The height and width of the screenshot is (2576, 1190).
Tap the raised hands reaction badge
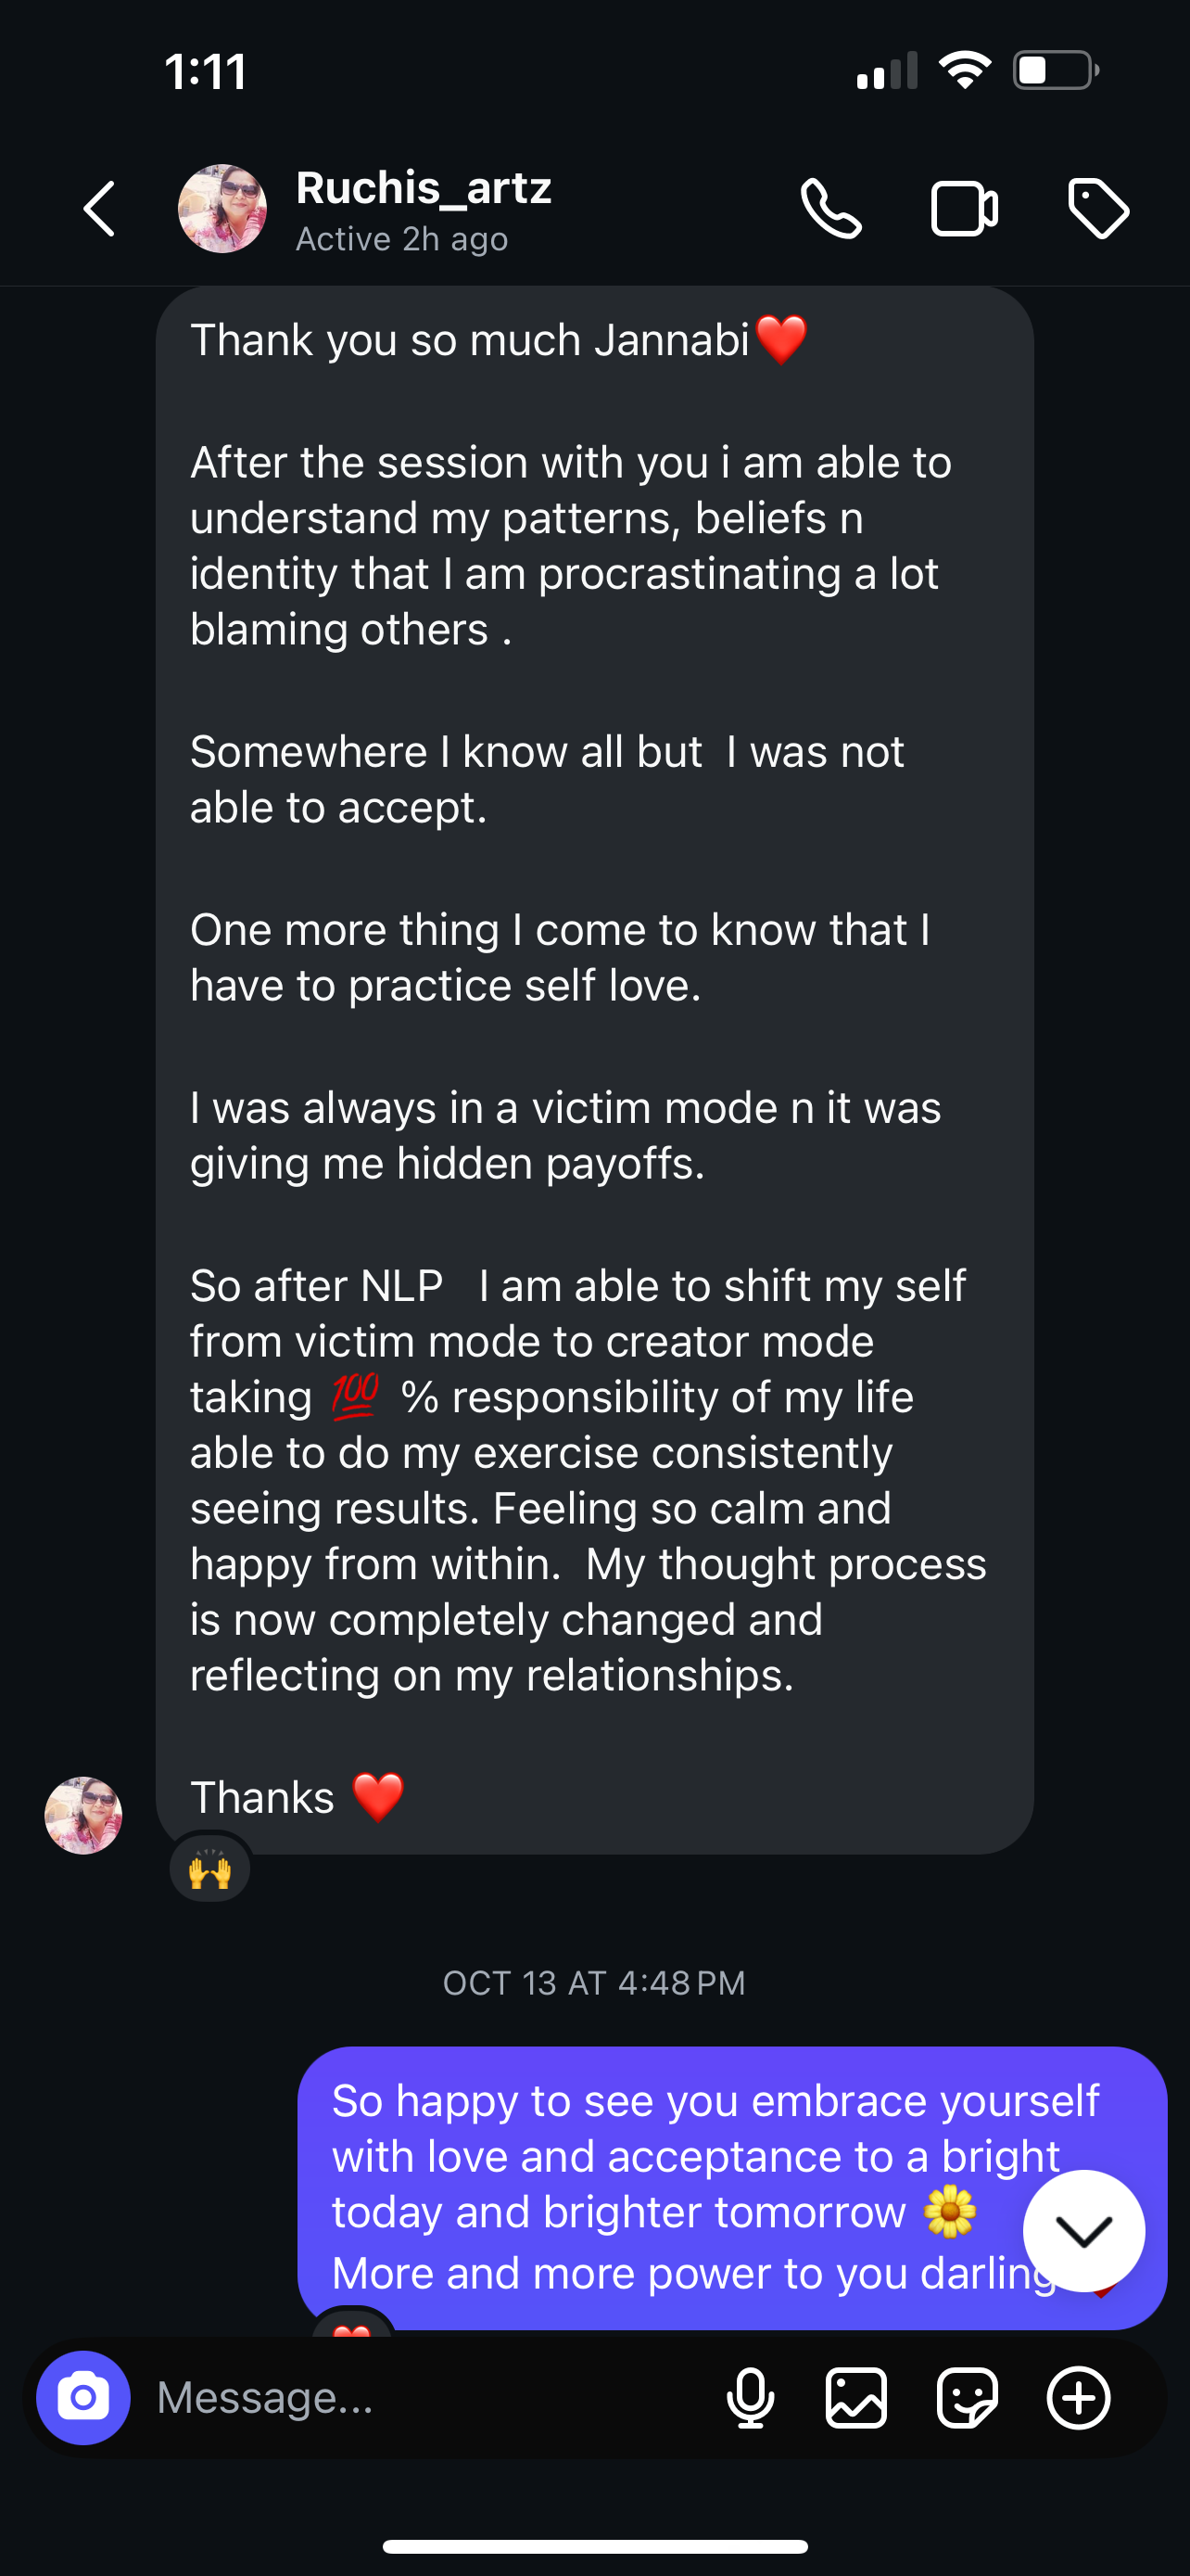(x=209, y=1867)
